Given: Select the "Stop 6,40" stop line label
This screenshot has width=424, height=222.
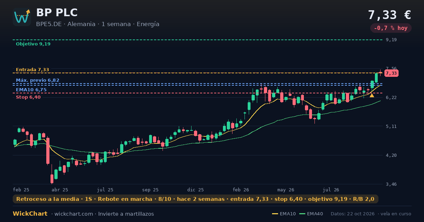Looking at the screenshot, I should (28, 97).
